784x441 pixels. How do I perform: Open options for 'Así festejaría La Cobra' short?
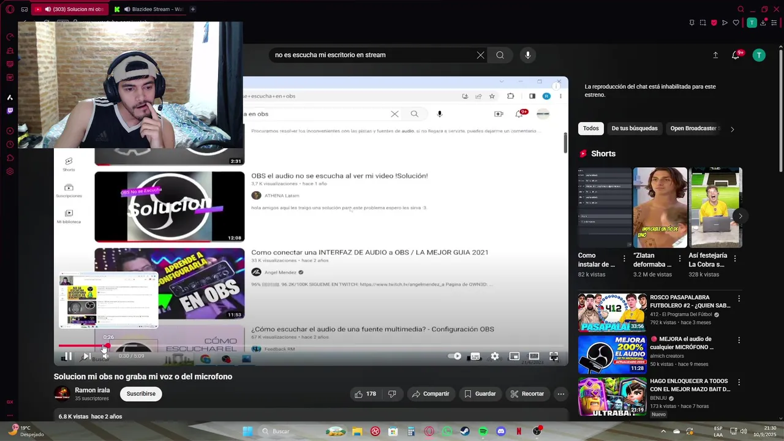(735, 258)
